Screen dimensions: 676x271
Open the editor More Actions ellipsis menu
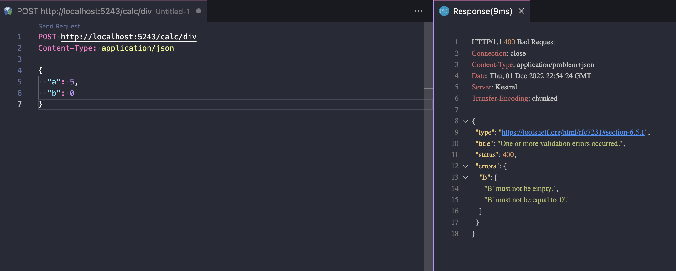419,11
